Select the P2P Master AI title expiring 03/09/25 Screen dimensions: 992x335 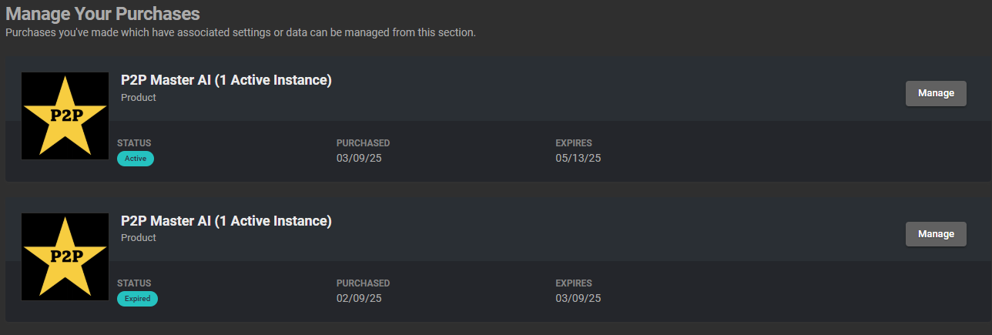[226, 221]
